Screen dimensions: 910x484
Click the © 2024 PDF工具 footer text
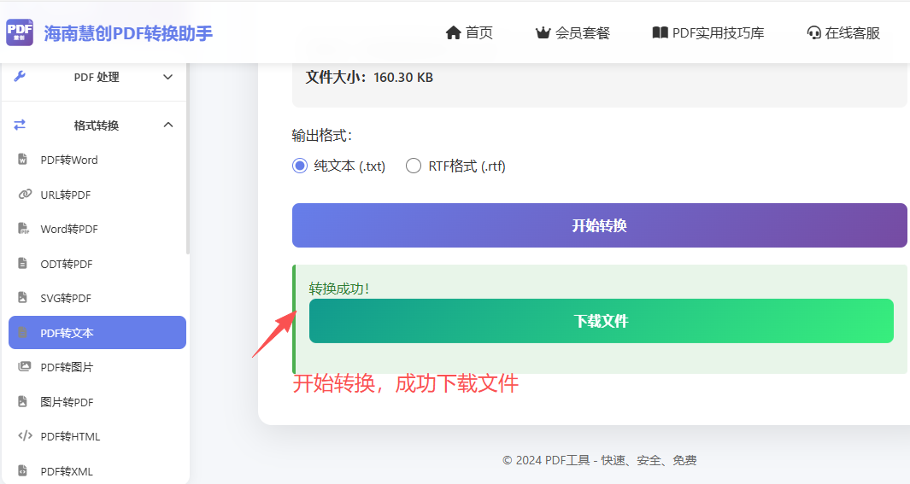click(x=600, y=460)
